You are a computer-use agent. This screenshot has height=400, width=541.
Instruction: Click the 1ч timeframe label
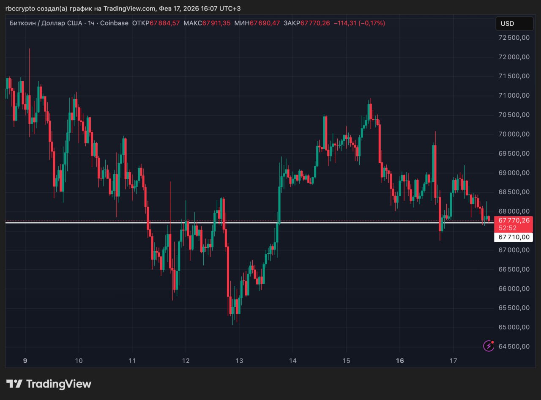pyautogui.click(x=91, y=23)
